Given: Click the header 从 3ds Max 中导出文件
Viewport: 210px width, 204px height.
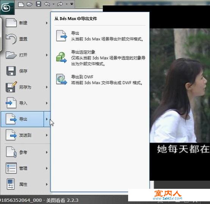Looking at the screenshot, I should click(76, 19).
